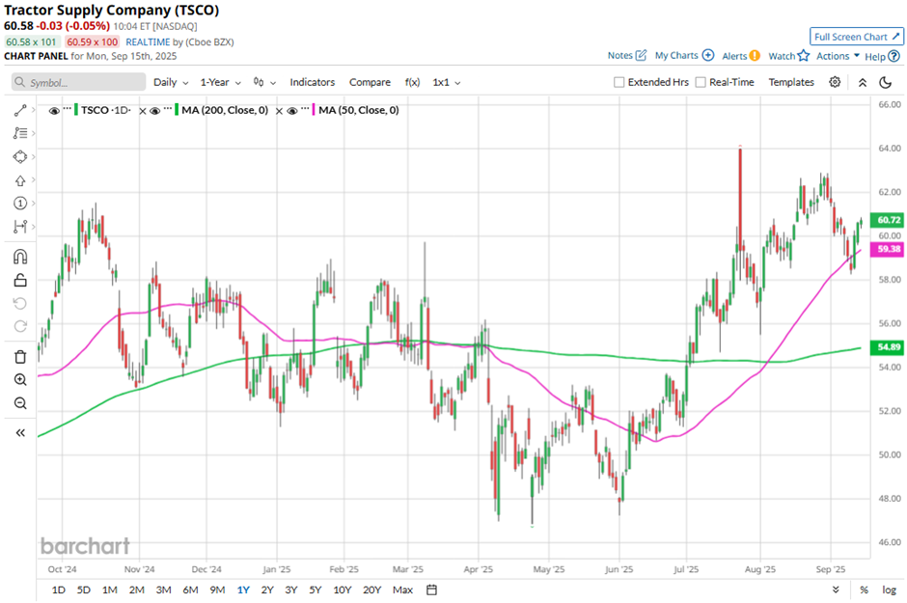The width and height of the screenshot is (907, 603).
Task: Open the Notes editor
Action: pyautogui.click(x=627, y=56)
